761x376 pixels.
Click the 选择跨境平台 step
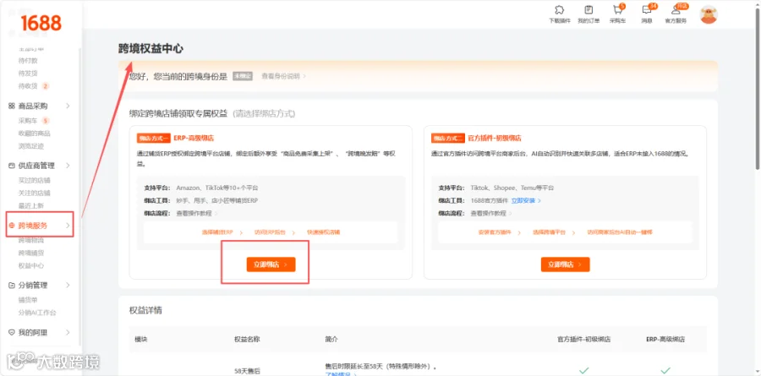point(549,232)
